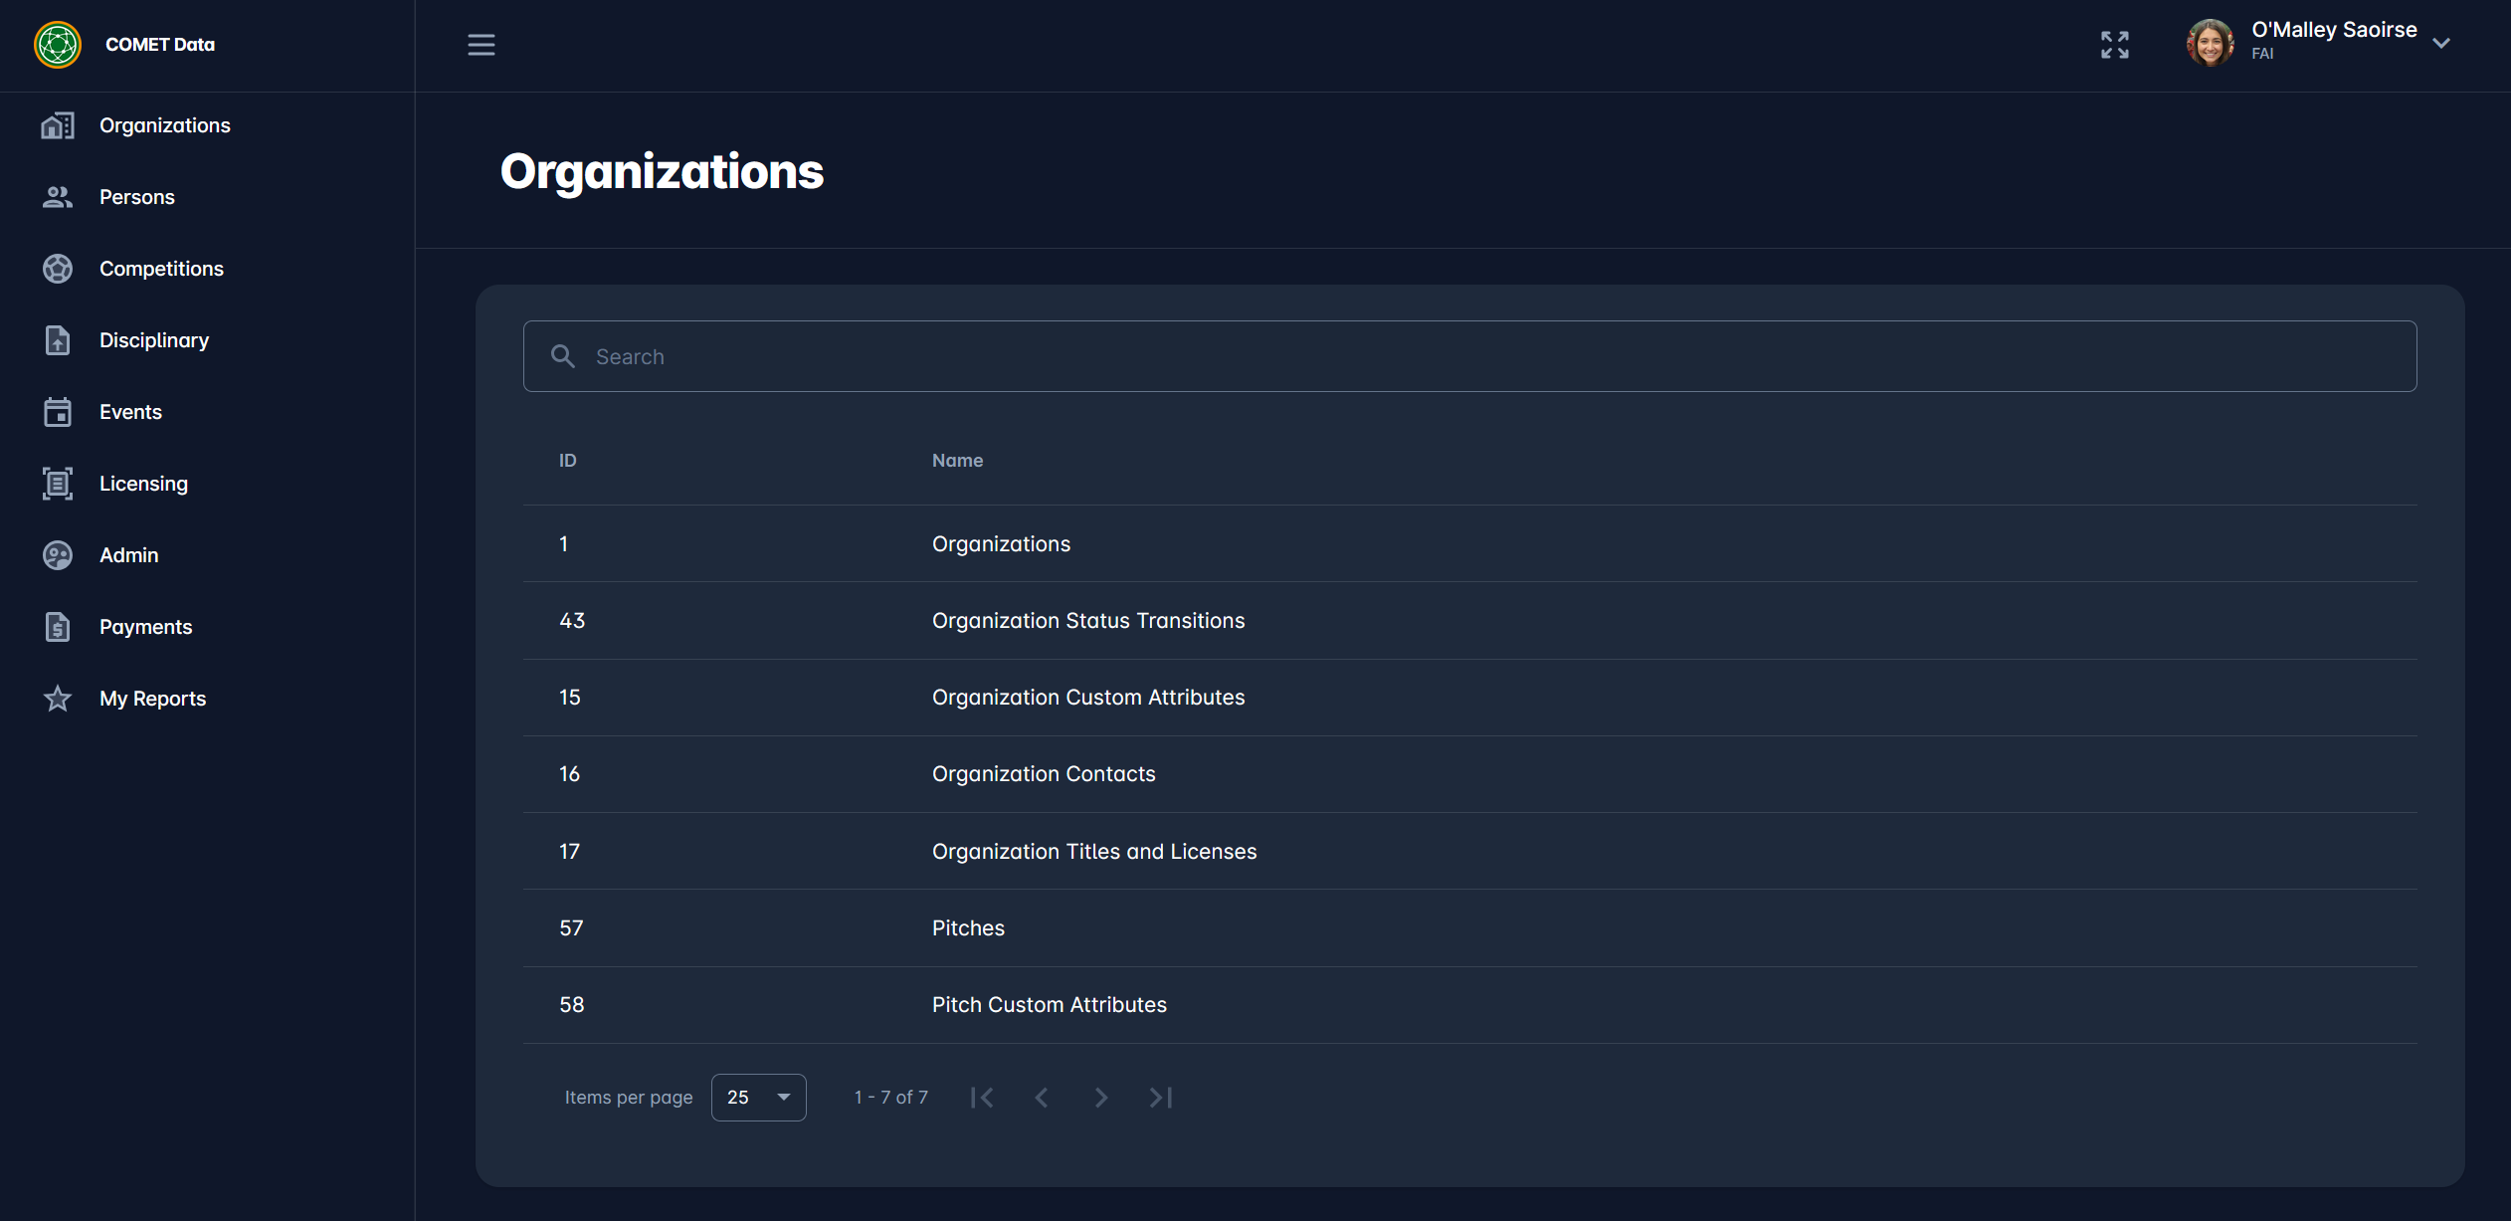Select Licensing in the sidebar menu
The width and height of the screenshot is (2511, 1221).
pos(143,484)
